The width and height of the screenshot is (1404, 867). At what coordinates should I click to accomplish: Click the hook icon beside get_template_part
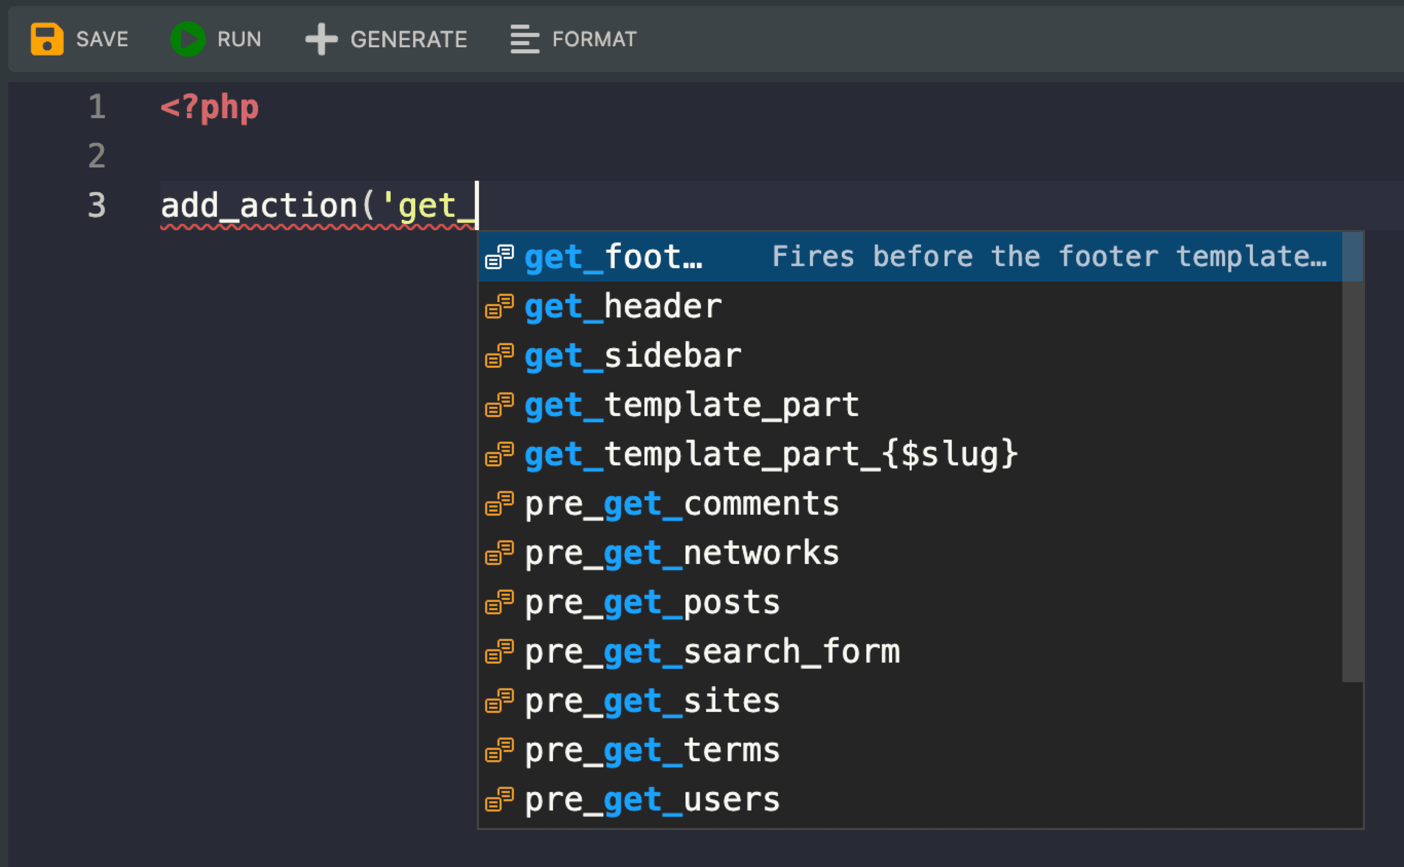tap(499, 405)
